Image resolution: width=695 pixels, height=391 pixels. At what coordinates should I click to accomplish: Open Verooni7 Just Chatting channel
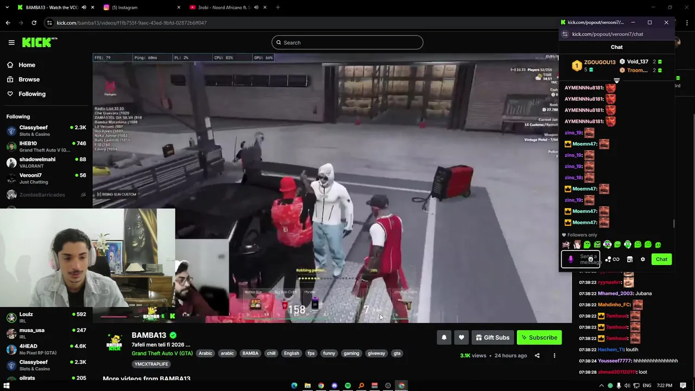click(x=46, y=178)
